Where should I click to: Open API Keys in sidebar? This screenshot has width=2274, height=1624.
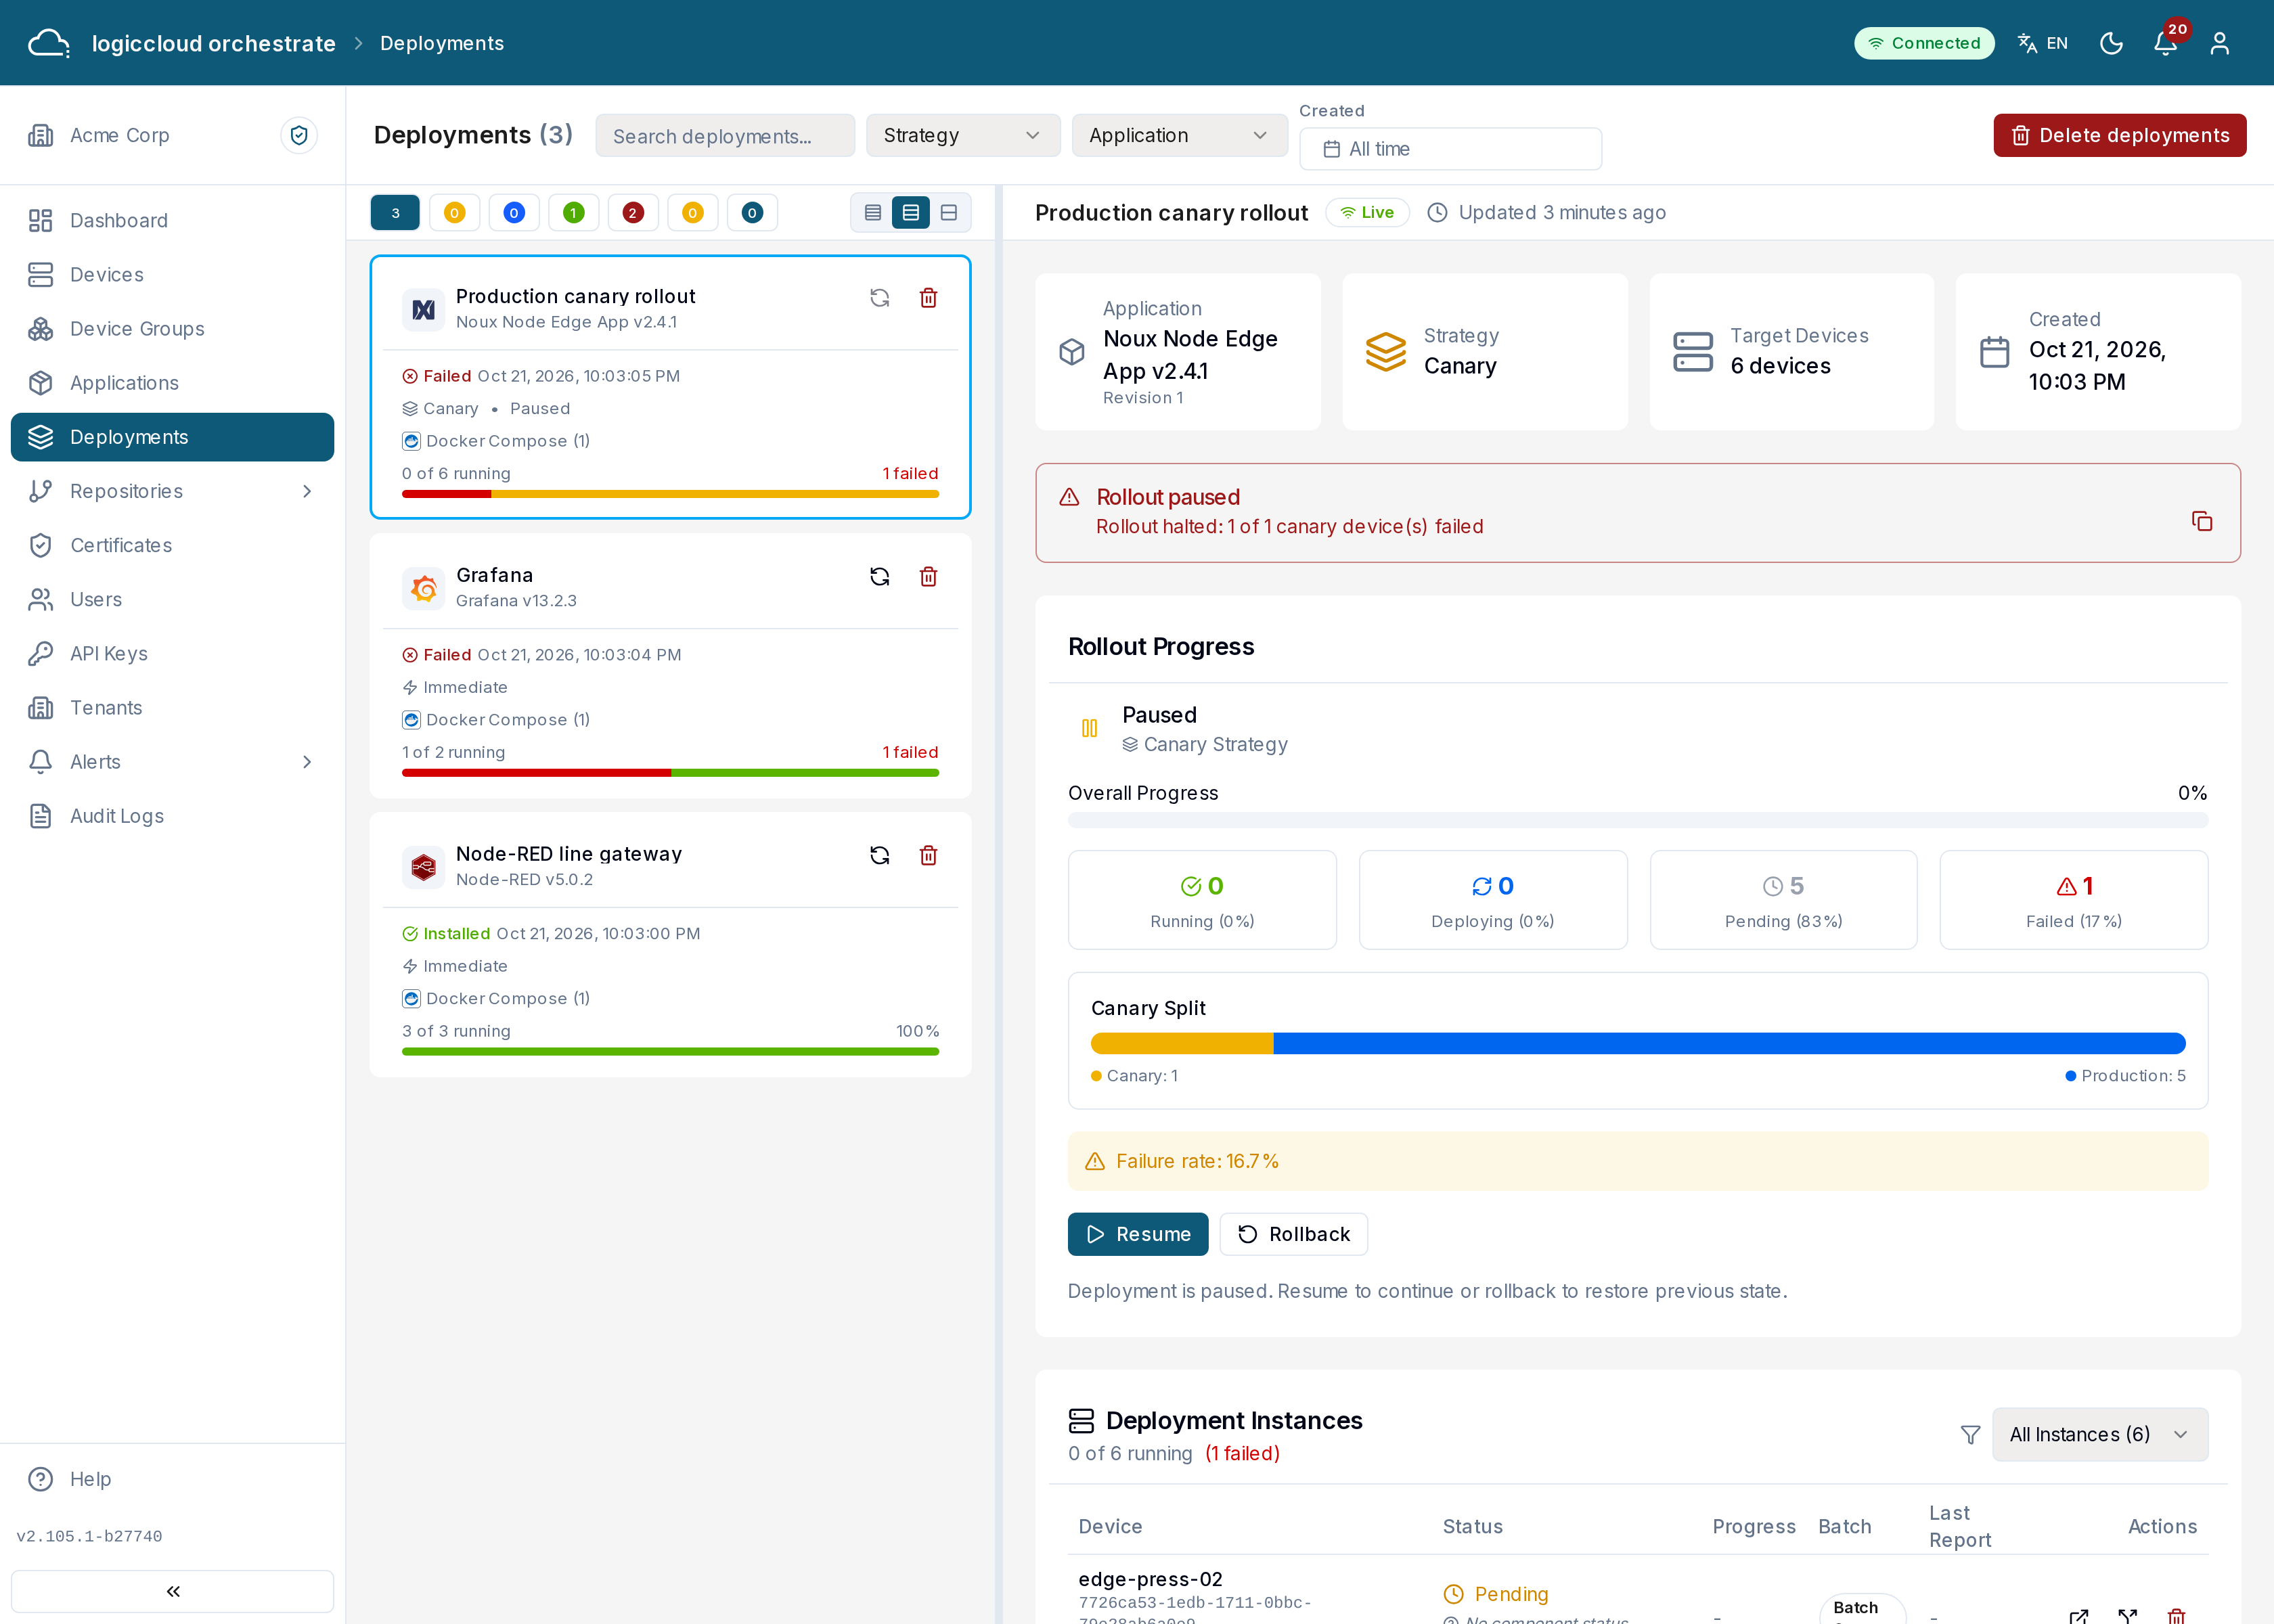172,654
